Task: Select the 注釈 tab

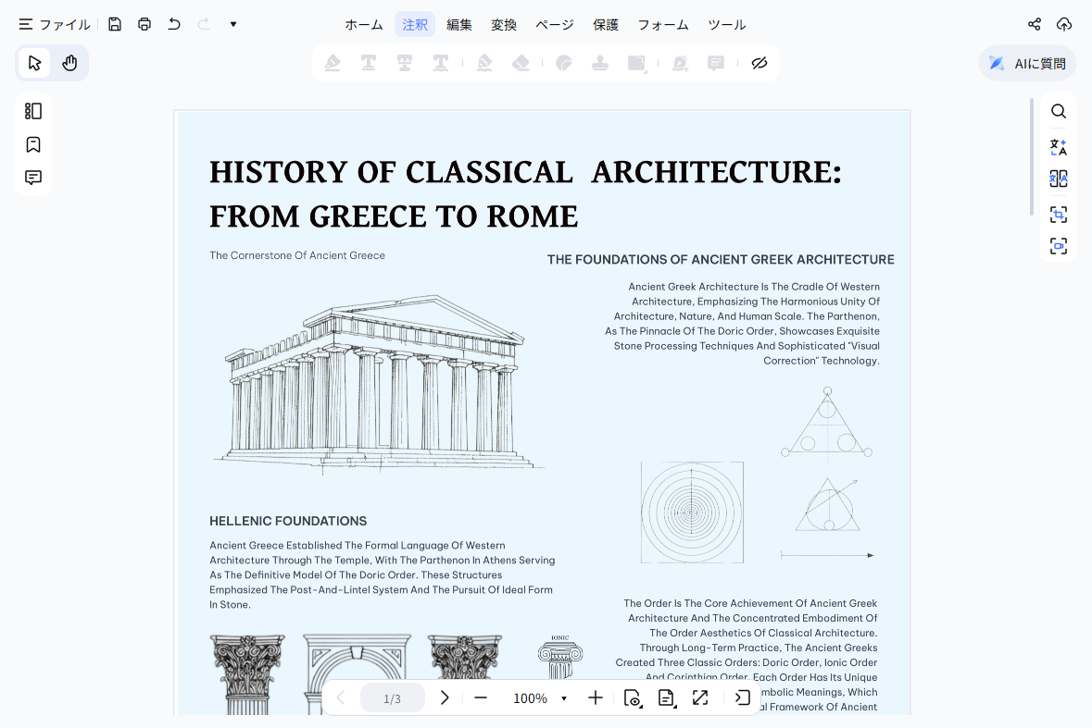Action: point(414,24)
